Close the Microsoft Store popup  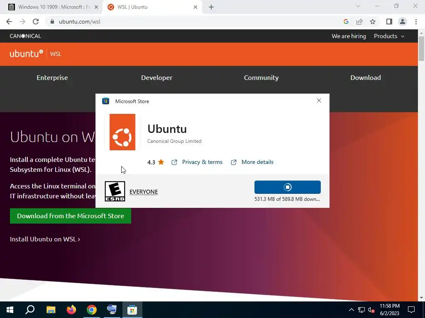[319, 101]
